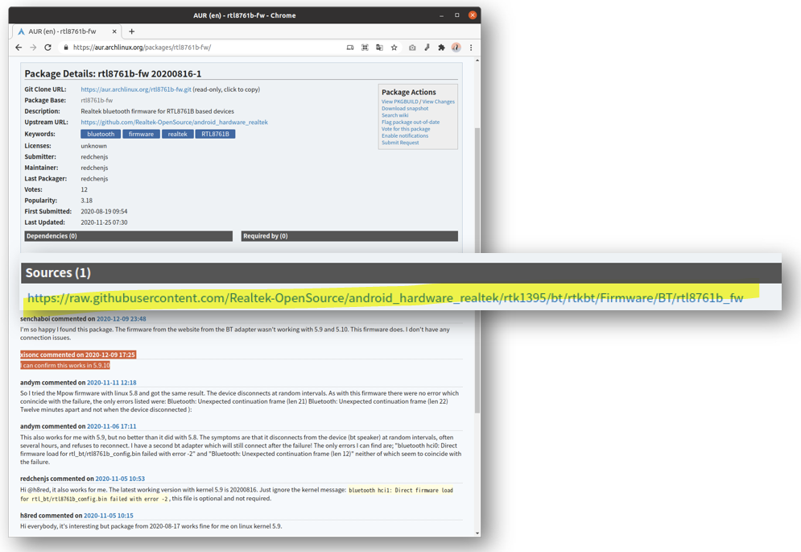Click the camera screenshot extension icon
Image resolution: width=801 pixels, height=552 pixels.
tap(412, 48)
